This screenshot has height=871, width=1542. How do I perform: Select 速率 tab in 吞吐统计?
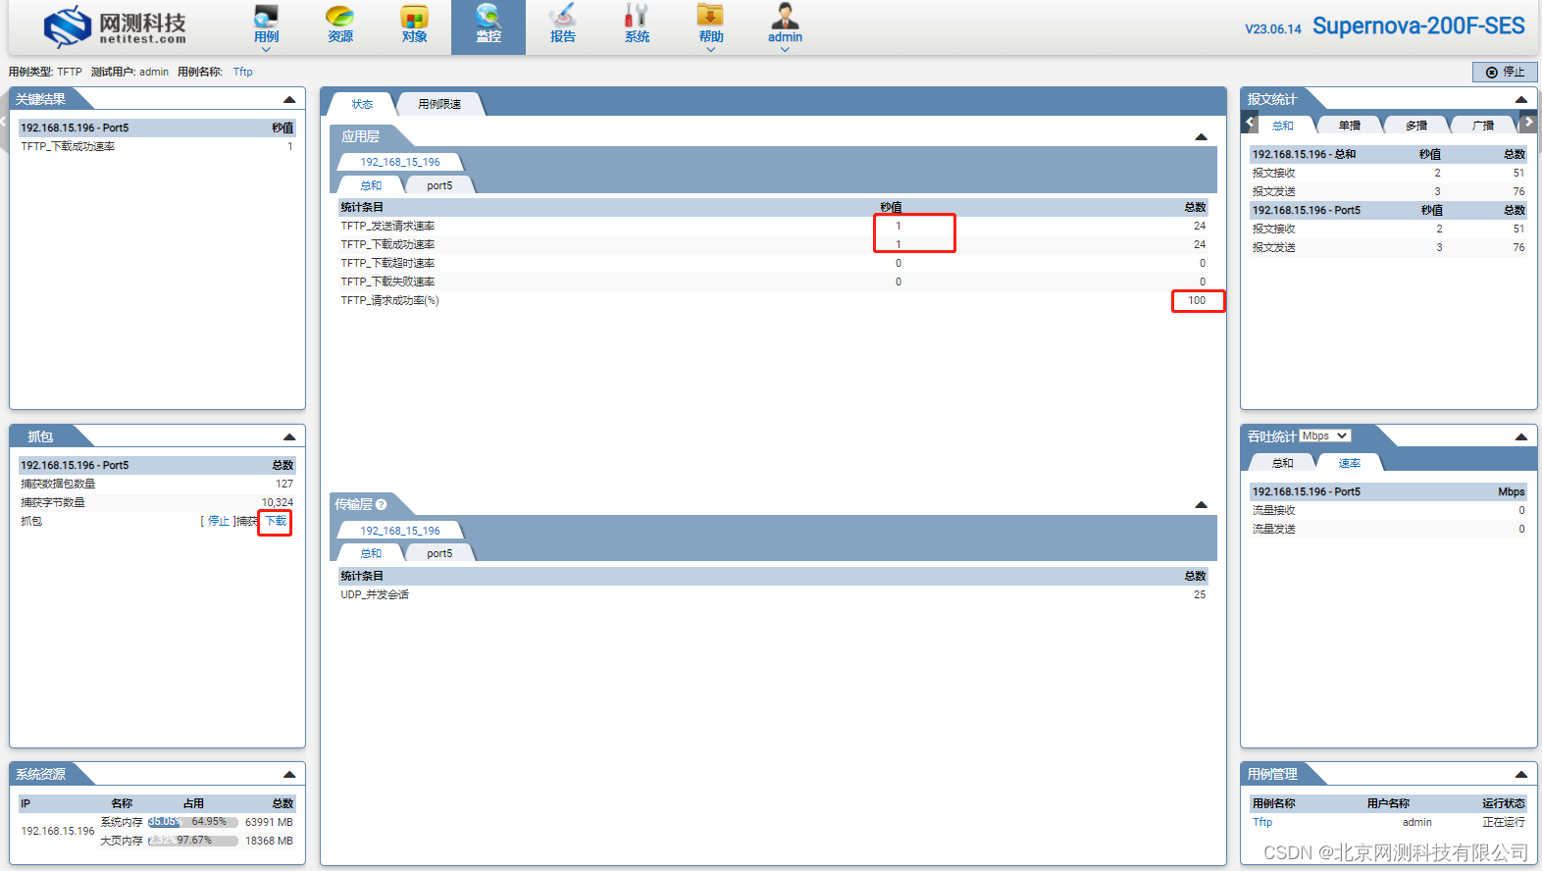1350,463
